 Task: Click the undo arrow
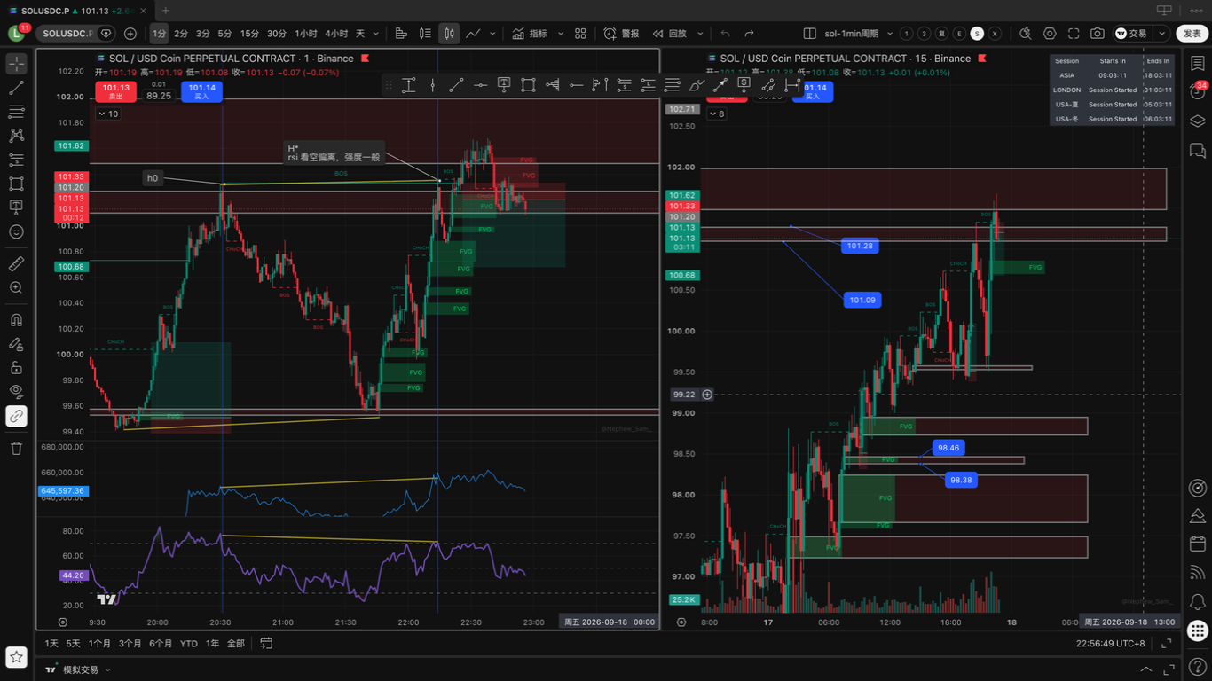[x=725, y=34]
